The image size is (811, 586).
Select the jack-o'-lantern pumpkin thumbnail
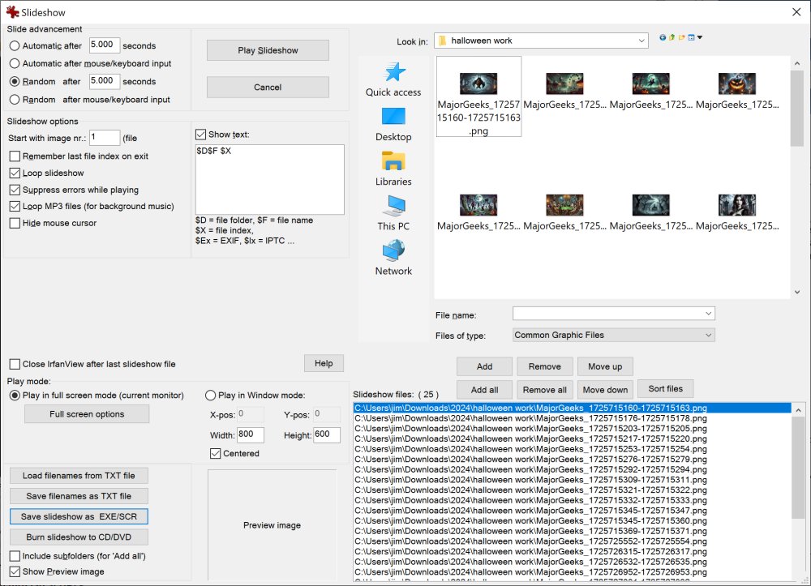tap(737, 83)
